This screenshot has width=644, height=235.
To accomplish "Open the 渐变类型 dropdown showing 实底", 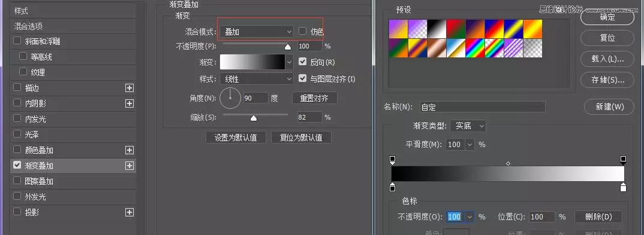I will 468,126.
